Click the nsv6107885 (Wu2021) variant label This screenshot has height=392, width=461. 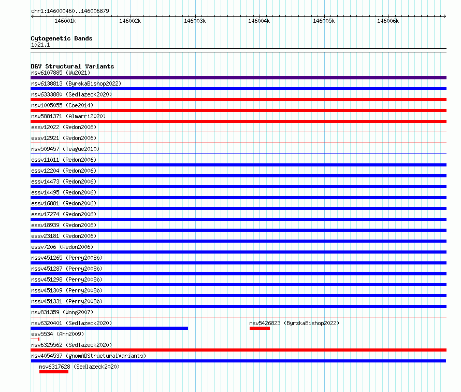coord(61,73)
